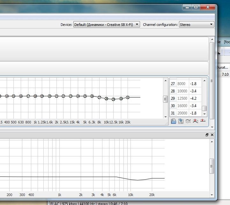Click the filter list scrollbar down arrow
This screenshot has height=205, width=230.
click(212, 127)
